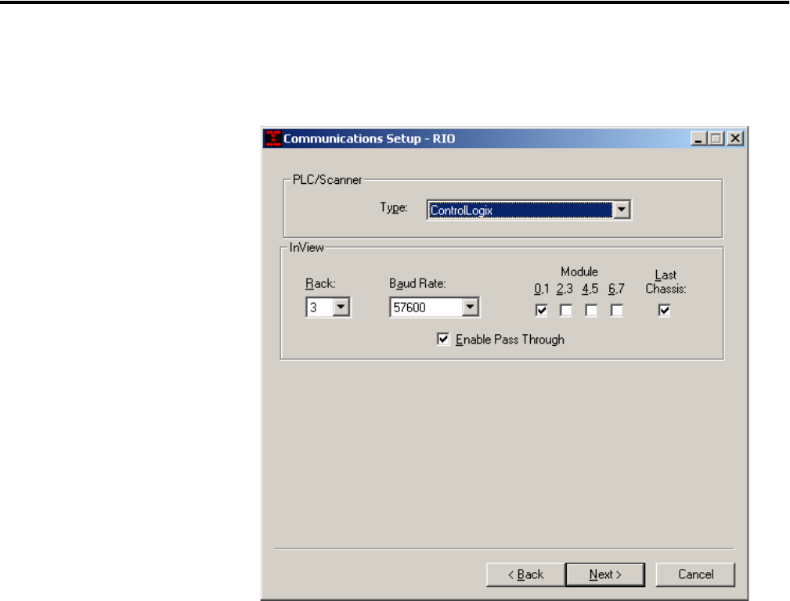Toggle Enable Pass Through checkbox
790x601 pixels.
click(443, 339)
